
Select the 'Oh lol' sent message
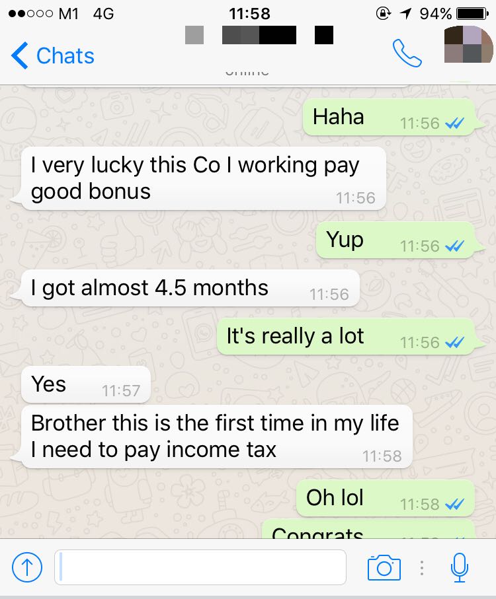386,498
